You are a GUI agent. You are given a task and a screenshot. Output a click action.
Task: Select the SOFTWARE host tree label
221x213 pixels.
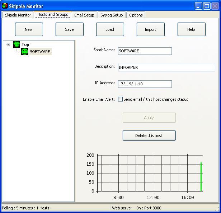pyautogui.click(x=40, y=52)
